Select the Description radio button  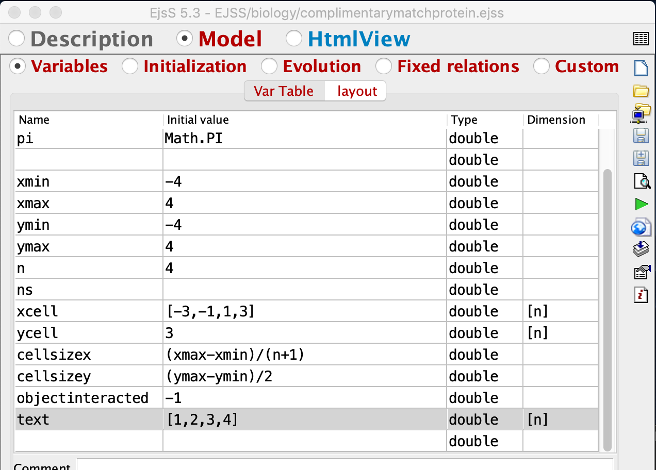pyautogui.click(x=17, y=39)
